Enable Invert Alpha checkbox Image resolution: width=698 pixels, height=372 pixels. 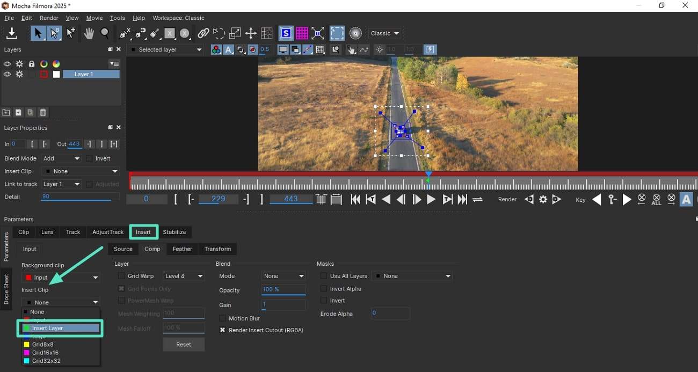(x=323, y=289)
